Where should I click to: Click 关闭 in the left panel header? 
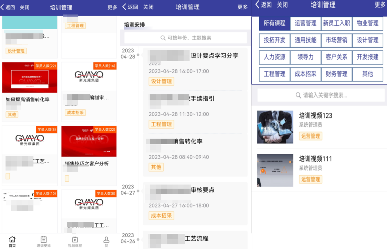tap(25, 7)
